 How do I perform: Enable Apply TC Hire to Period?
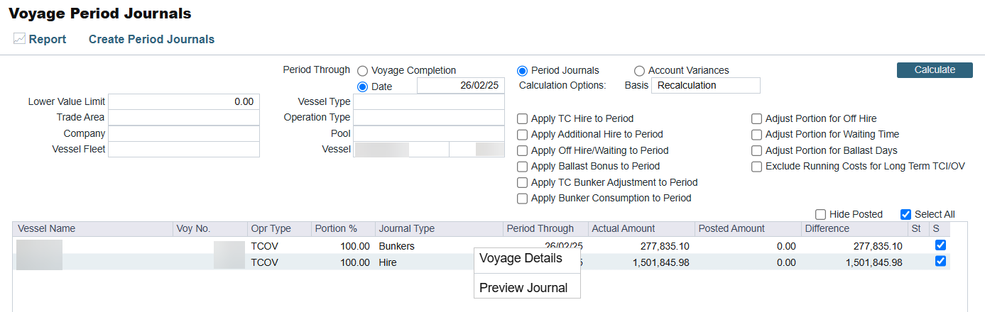[x=523, y=119]
